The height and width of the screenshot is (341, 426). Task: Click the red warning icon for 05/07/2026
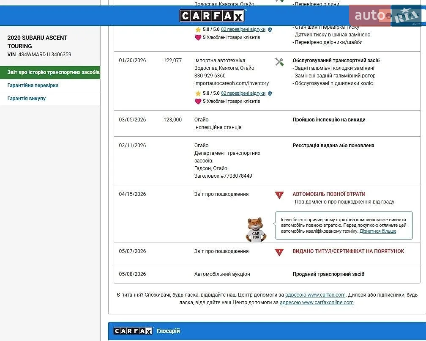[279, 252]
